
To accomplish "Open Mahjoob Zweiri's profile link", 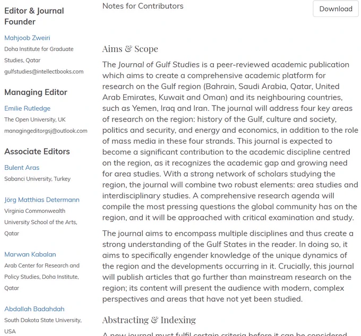I will (x=27, y=38).
